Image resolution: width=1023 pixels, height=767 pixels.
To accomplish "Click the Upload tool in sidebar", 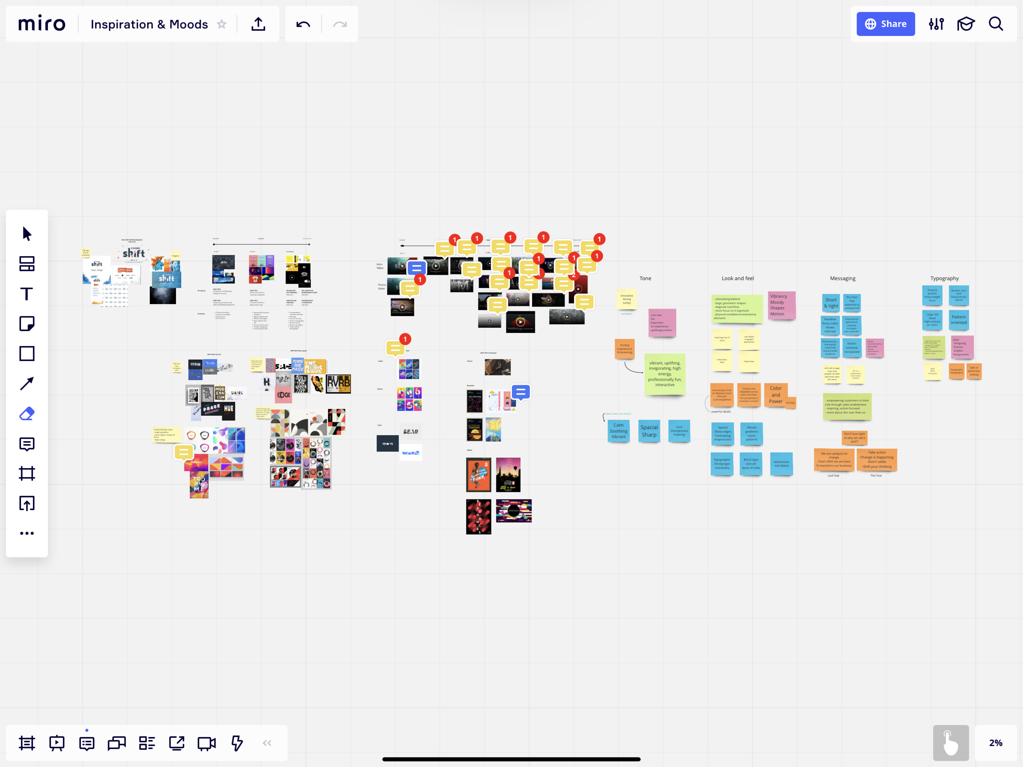I will click(27, 503).
